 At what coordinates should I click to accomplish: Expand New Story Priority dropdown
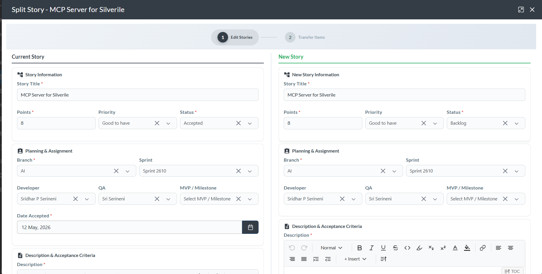[435, 124]
